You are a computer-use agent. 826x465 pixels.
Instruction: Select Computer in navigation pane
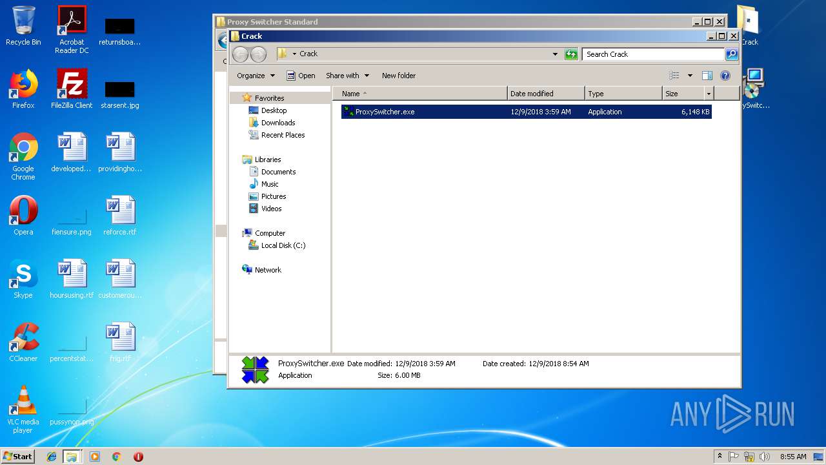point(270,233)
